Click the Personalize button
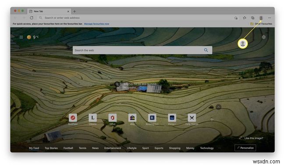 (245, 148)
